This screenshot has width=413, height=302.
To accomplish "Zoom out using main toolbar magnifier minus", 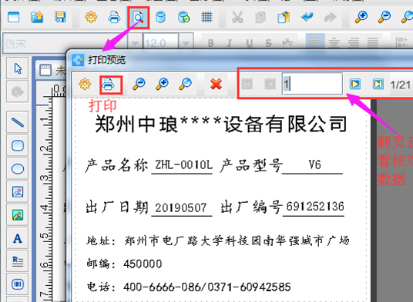I will (384, 18).
